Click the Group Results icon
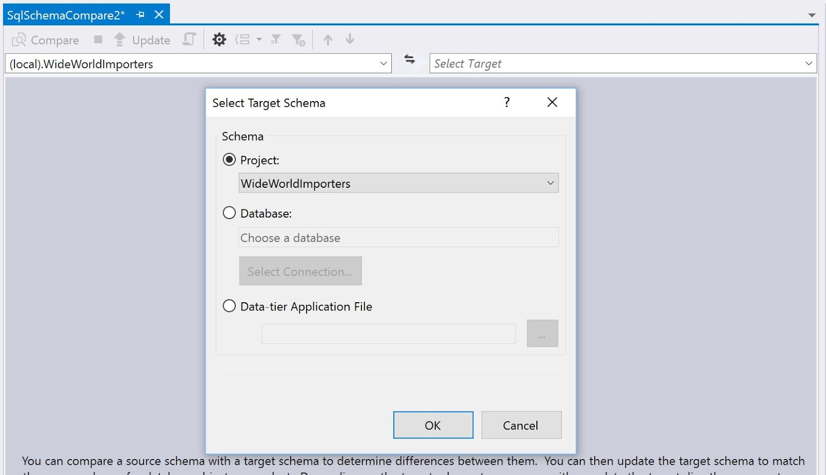The height and width of the screenshot is (475, 826). coord(243,39)
